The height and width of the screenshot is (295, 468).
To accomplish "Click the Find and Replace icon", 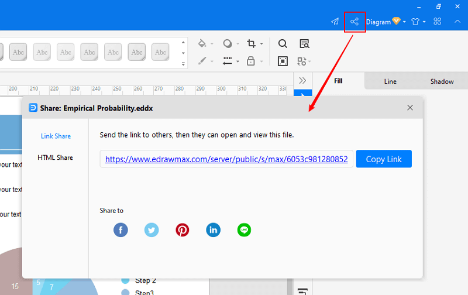I will click(304, 44).
